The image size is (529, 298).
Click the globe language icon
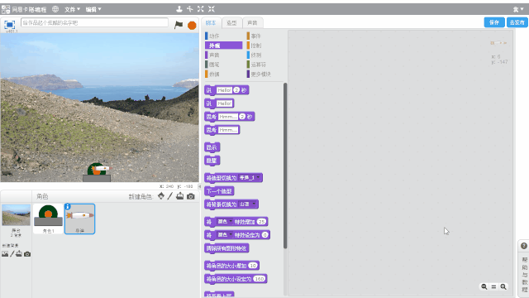point(55,9)
